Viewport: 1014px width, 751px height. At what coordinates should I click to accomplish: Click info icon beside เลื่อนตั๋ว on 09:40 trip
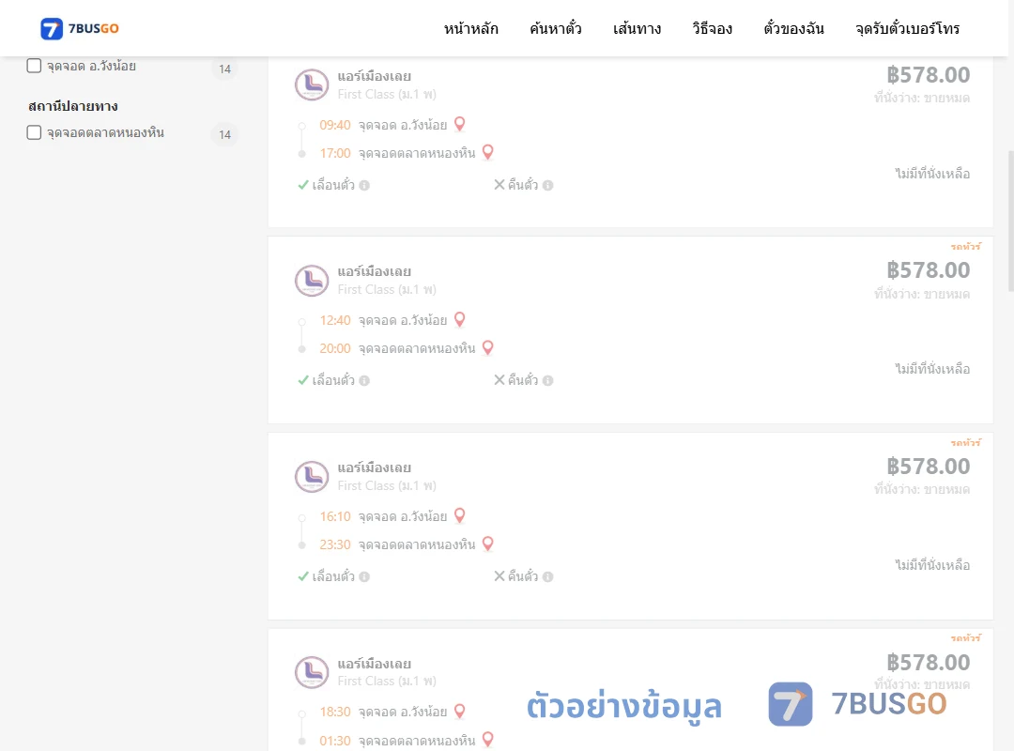364,186
